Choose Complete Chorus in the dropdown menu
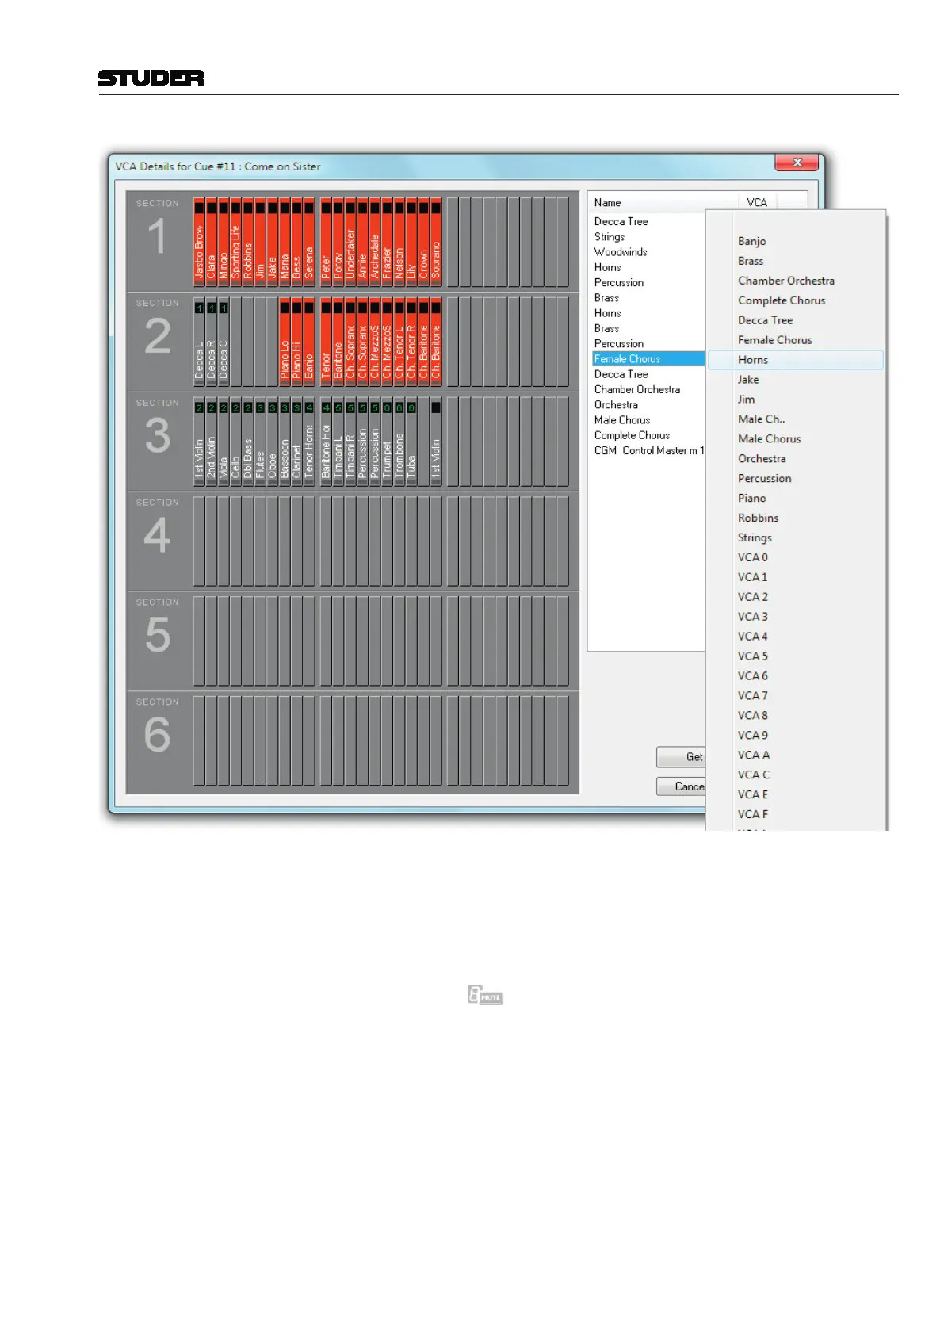 tap(795, 300)
